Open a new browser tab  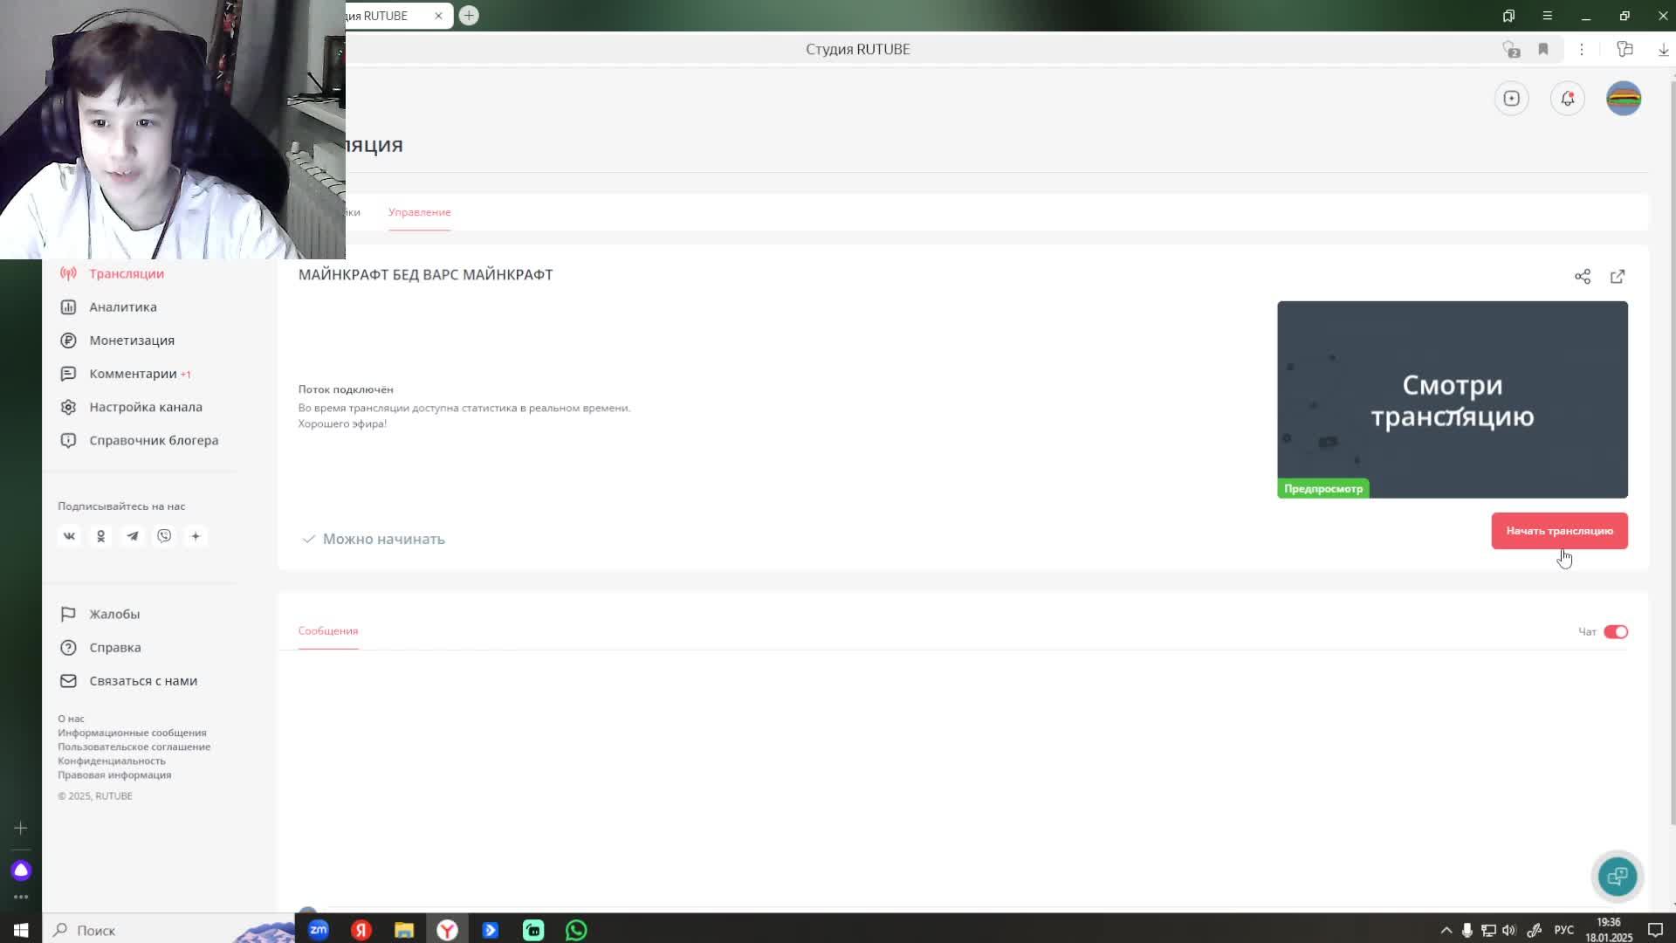point(469,16)
